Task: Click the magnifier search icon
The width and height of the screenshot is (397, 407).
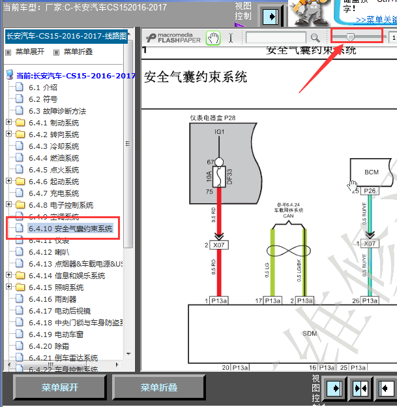Action: (315, 38)
